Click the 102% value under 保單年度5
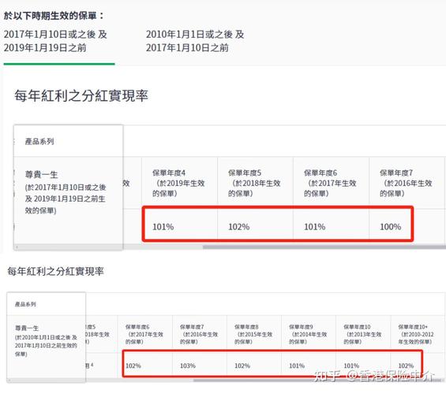This screenshot has height=394, width=446. [239, 227]
